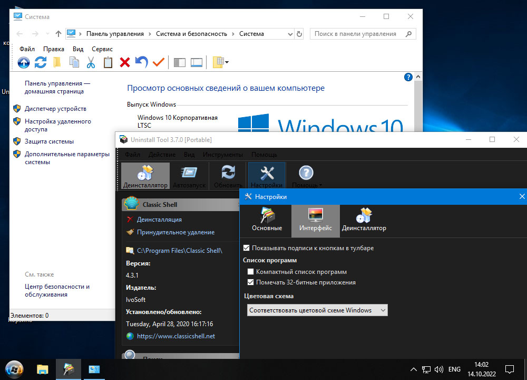The height and width of the screenshot is (380, 527).
Task: Open the Windows Start button
Action: pyautogui.click(x=14, y=369)
